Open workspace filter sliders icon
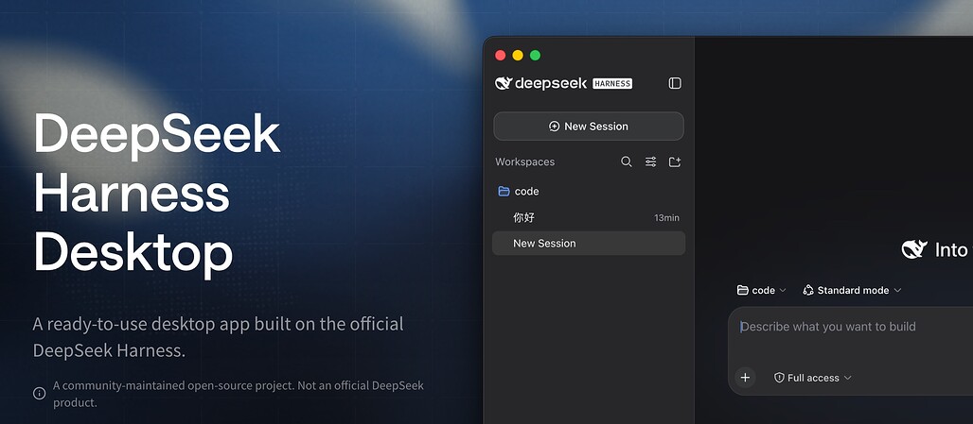Screen dimensions: 973x424 (650, 161)
